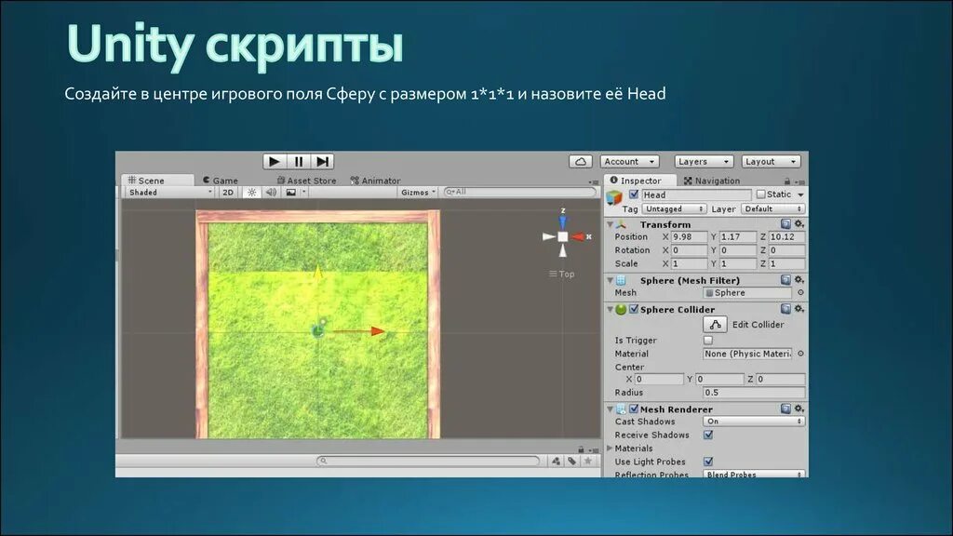This screenshot has height=536, width=953.
Task: Open Mesh Renderer gear settings menu
Action: pos(799,409)
